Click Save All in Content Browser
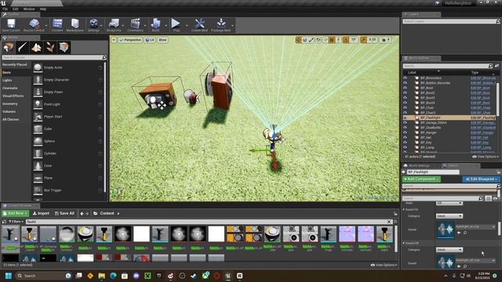 point(64,213)
